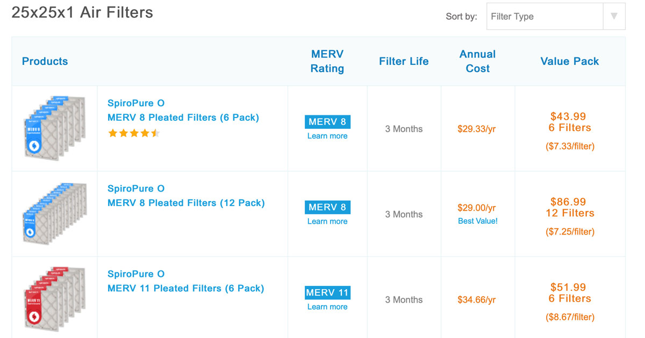
Task: Click the MERV 11 rating badge
Action: coord(327,292)
